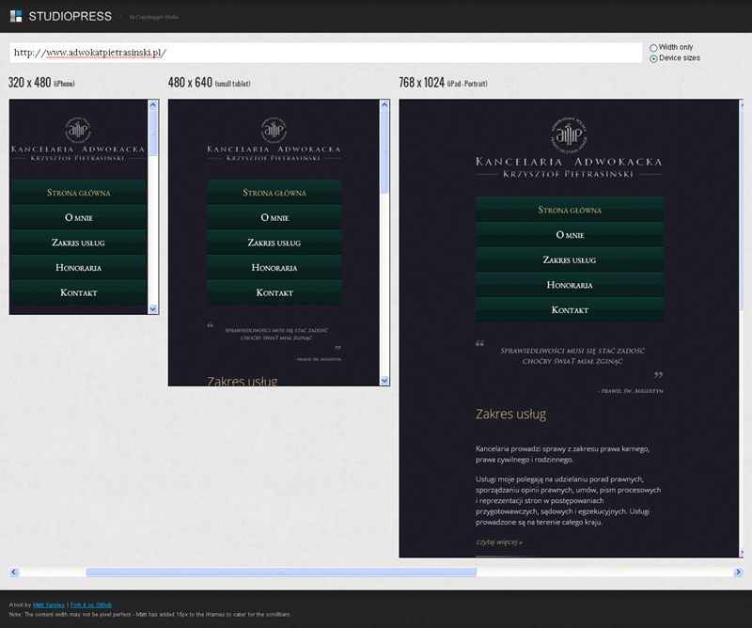Open 'O mnie' in iPhone preview menu
Image resolution: width=752 pixels, height=628 pixels.
point(78,218)
